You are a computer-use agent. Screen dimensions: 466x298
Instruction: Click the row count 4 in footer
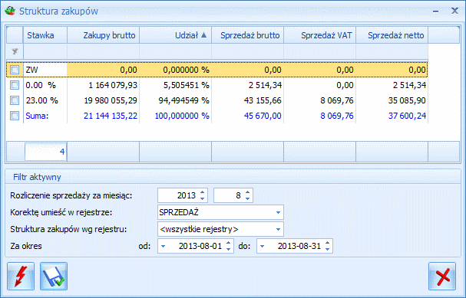[46, 152]
